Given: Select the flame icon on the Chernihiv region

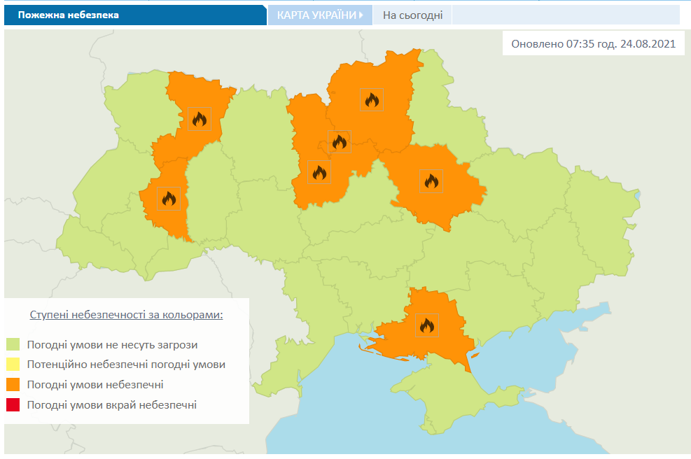Looking at the screenshot, I should pyautogui.click(x=371, y=99).
